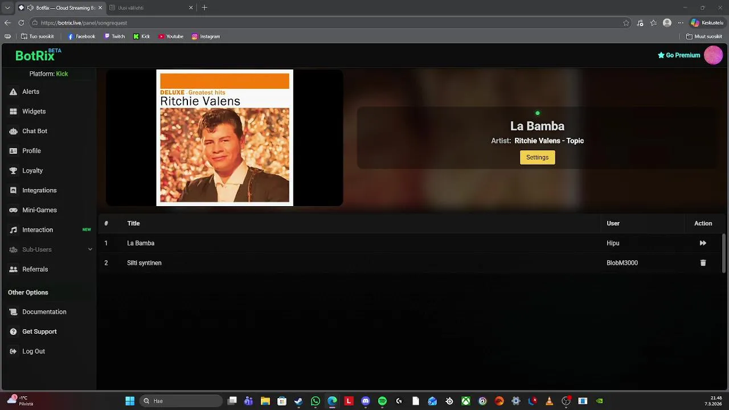This screenshot has width=729, height=410.
Task: Open the Instagram bookmark
Action: coord(206,36)
